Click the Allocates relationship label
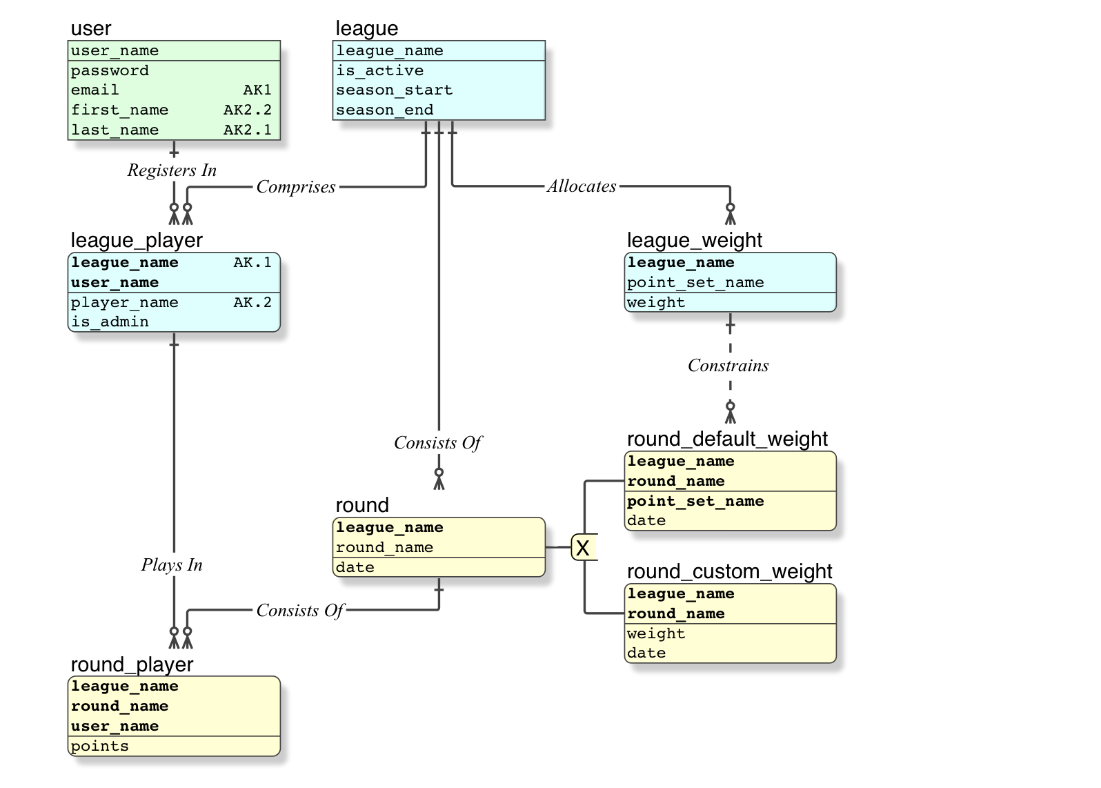This screenshot has width=1101, height=788. coord(582,186)
